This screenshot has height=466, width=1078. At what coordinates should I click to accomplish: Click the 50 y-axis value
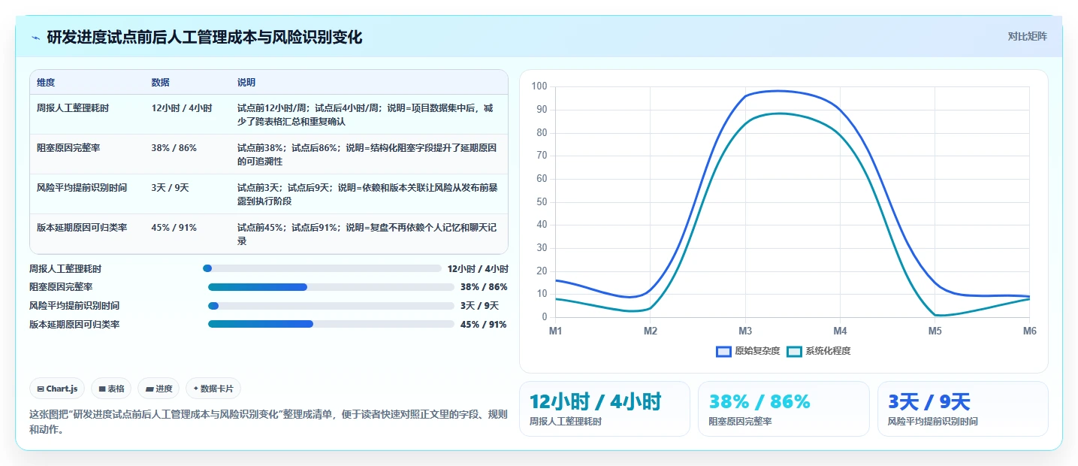coord(542,202)
